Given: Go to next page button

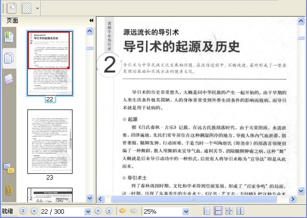Looking at the screenshot, I should tap(98, 211).
